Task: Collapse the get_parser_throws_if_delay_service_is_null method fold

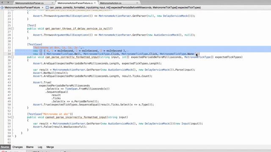Action: tap(12, 29)
